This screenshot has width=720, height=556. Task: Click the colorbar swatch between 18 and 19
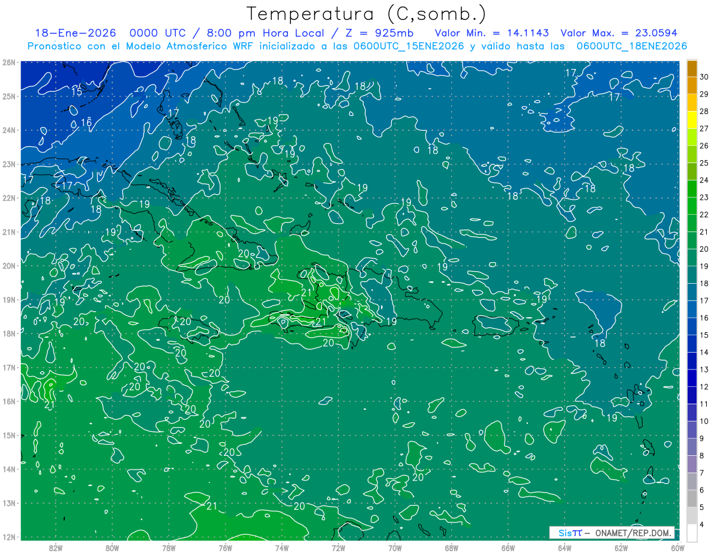(692, 275)
